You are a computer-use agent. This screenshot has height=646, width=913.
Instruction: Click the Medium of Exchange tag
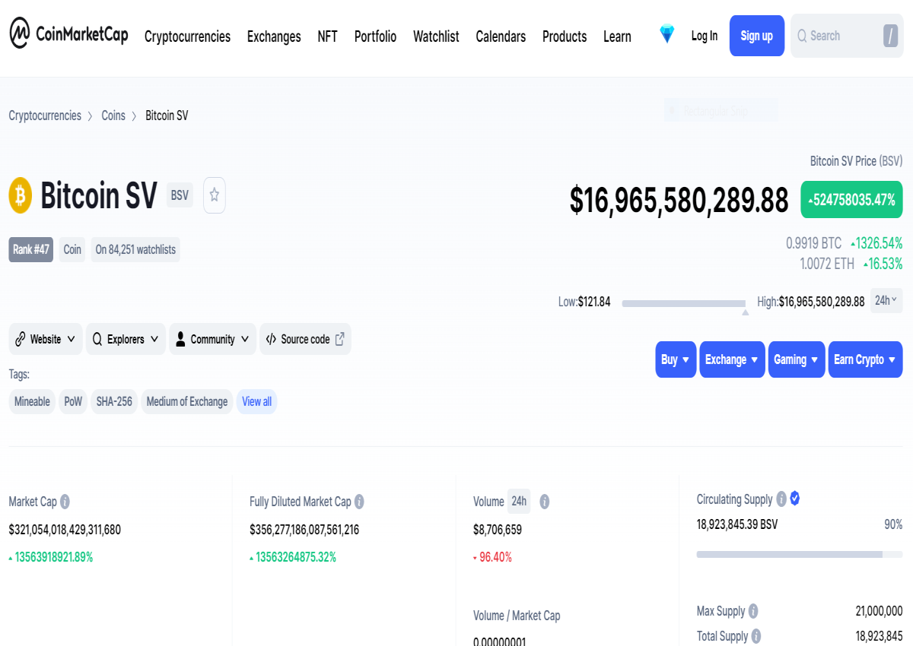click(187, 401)
